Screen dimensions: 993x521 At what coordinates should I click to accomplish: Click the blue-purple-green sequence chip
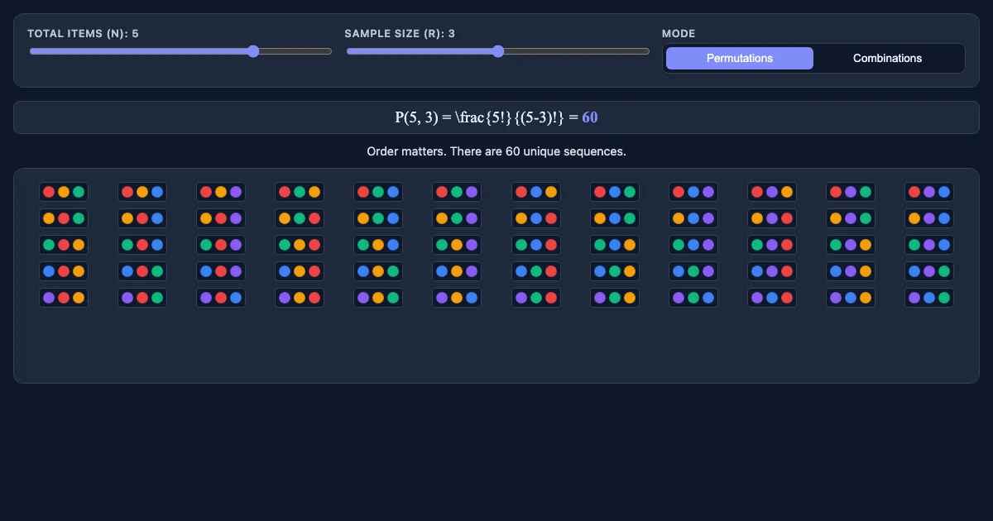click(929, 271)
